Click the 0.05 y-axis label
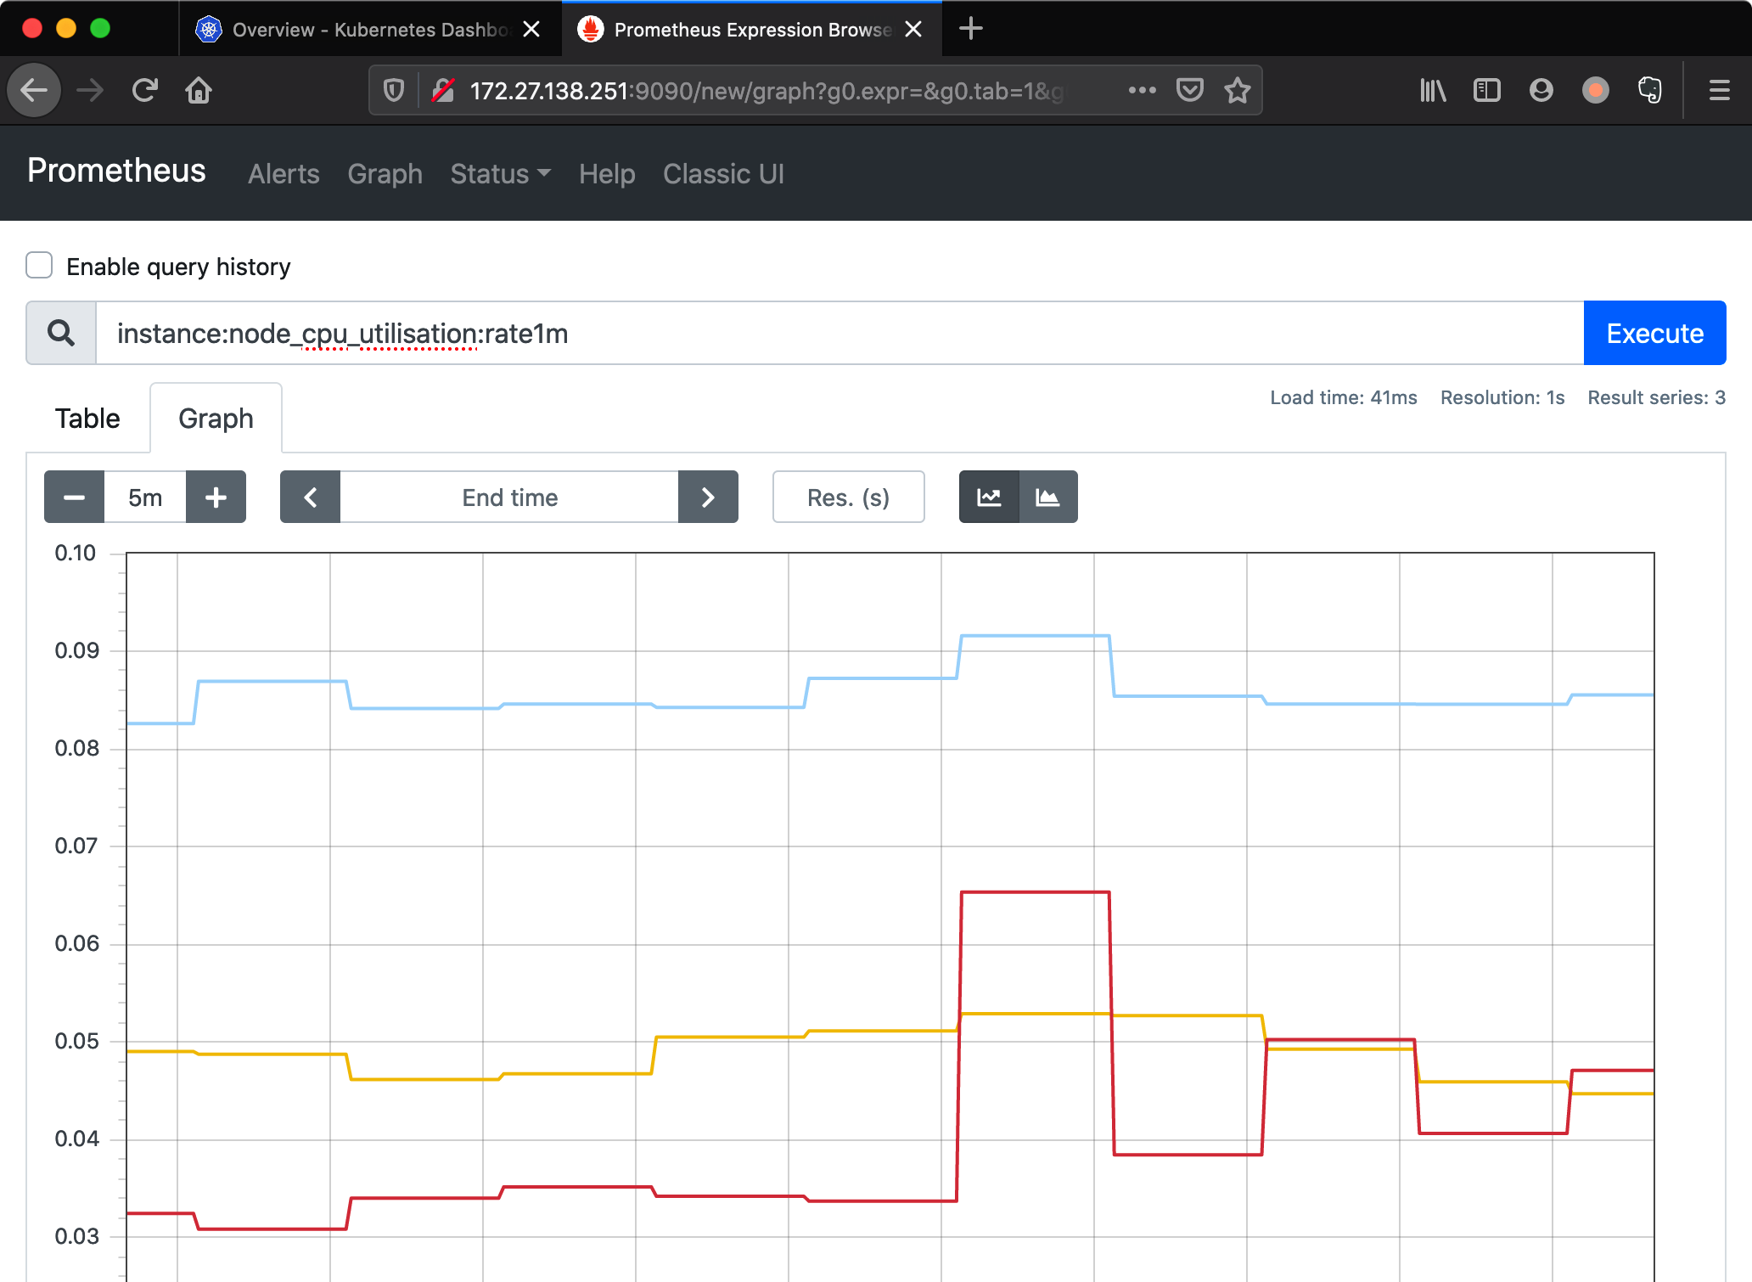The height and width of the screenshot is (1282, 1752). (77, 1041)
